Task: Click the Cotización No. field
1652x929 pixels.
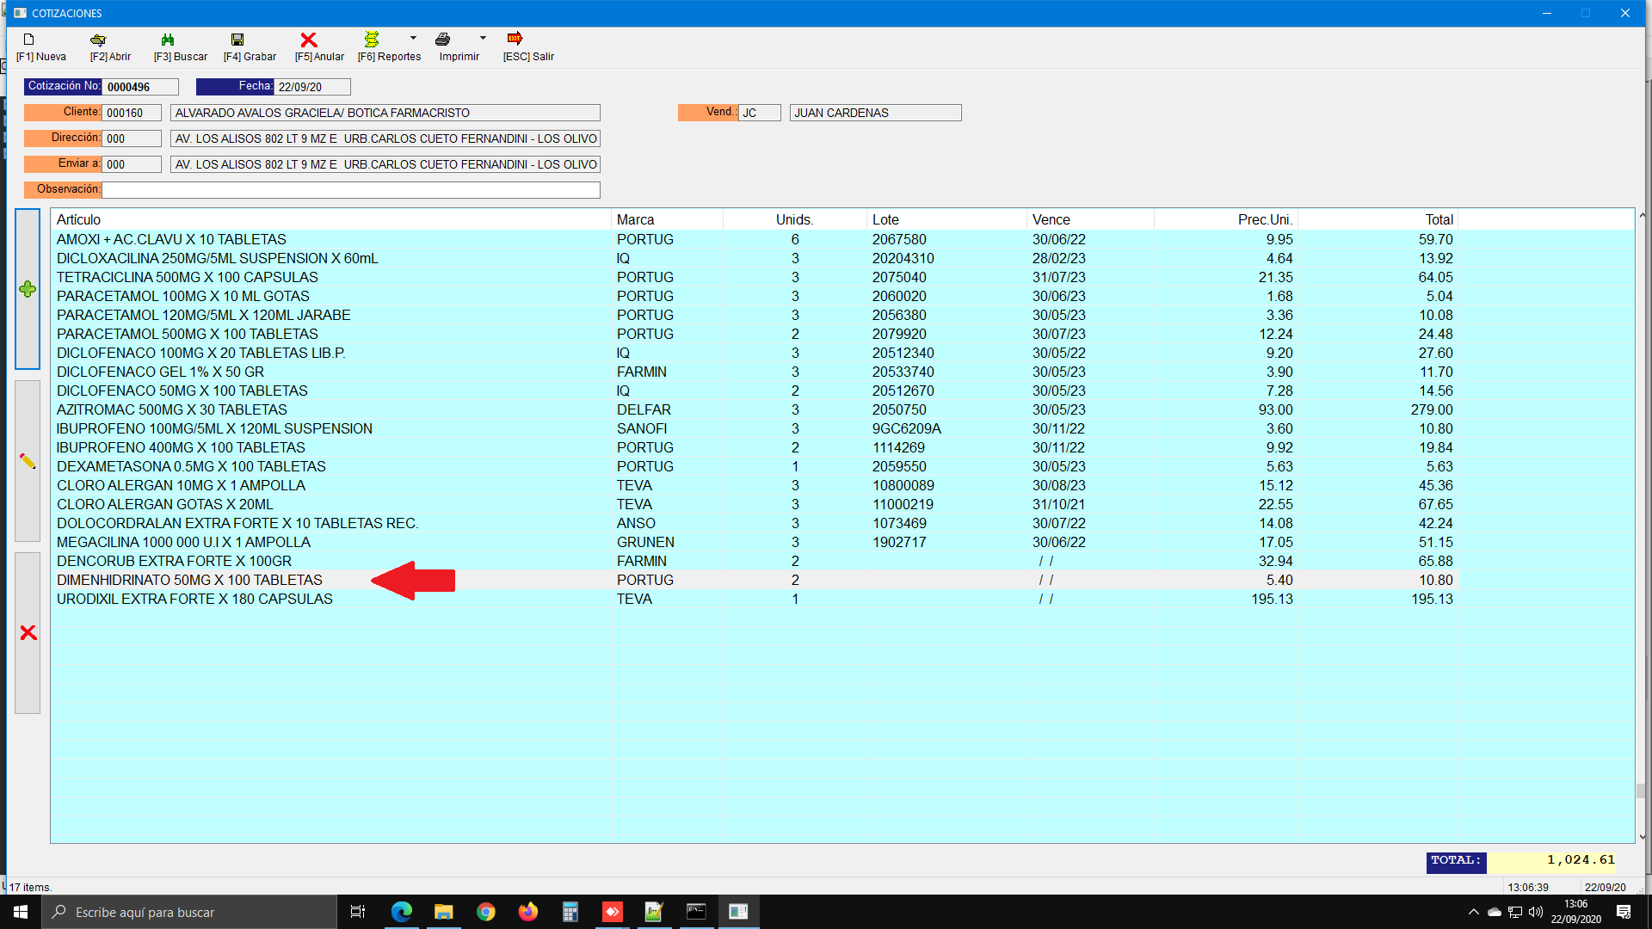Action: 140,87
